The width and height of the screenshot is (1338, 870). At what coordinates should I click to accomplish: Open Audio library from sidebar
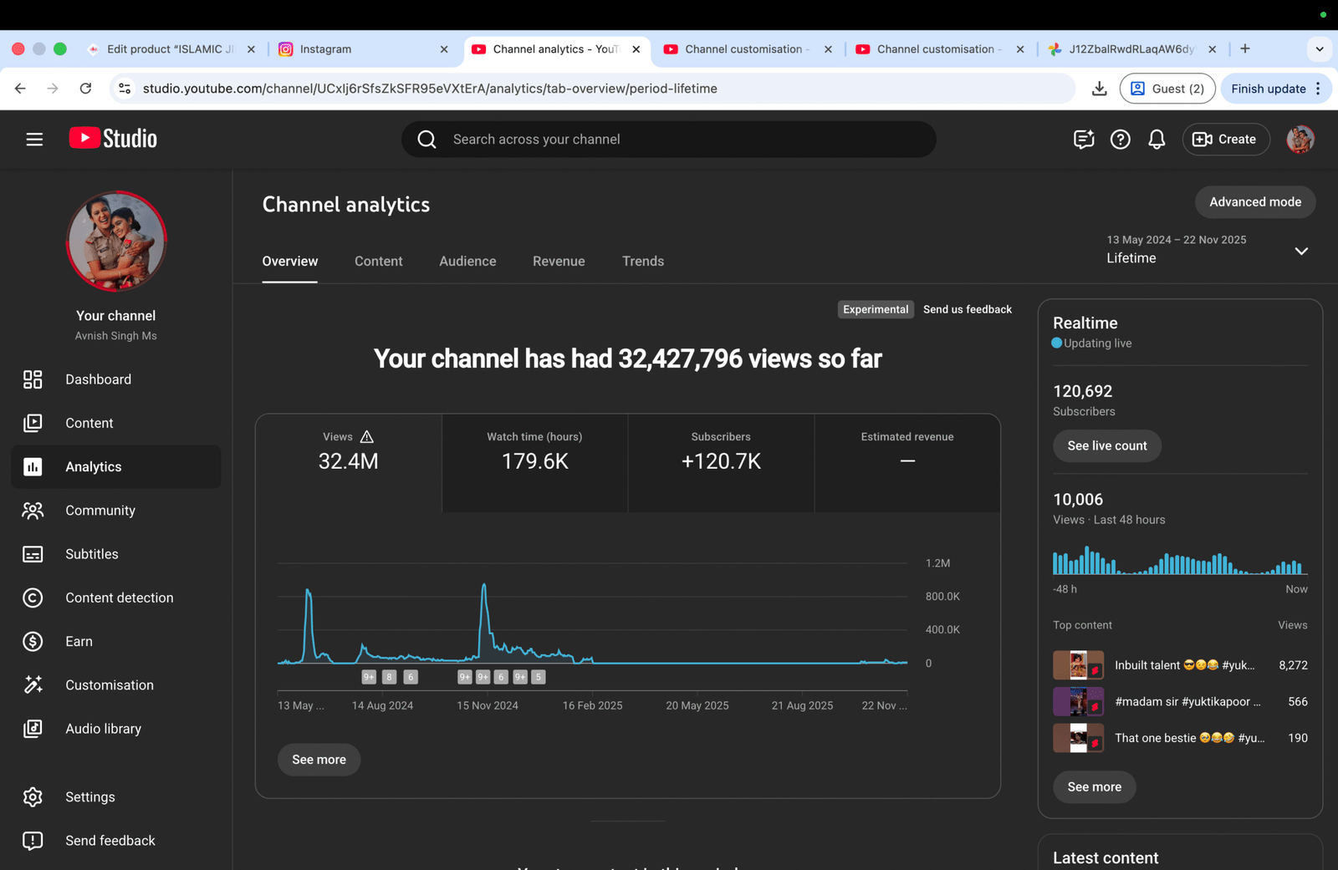tap(103, 729)
